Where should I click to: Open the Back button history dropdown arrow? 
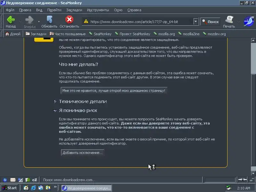tap(20, 21)
